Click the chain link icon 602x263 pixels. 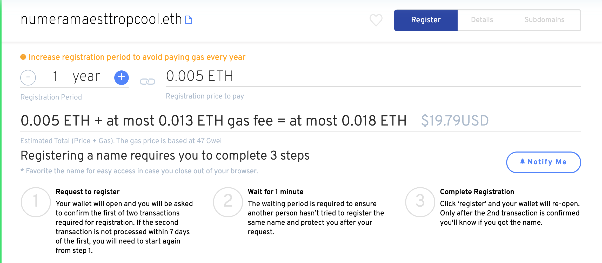[148, 82]
